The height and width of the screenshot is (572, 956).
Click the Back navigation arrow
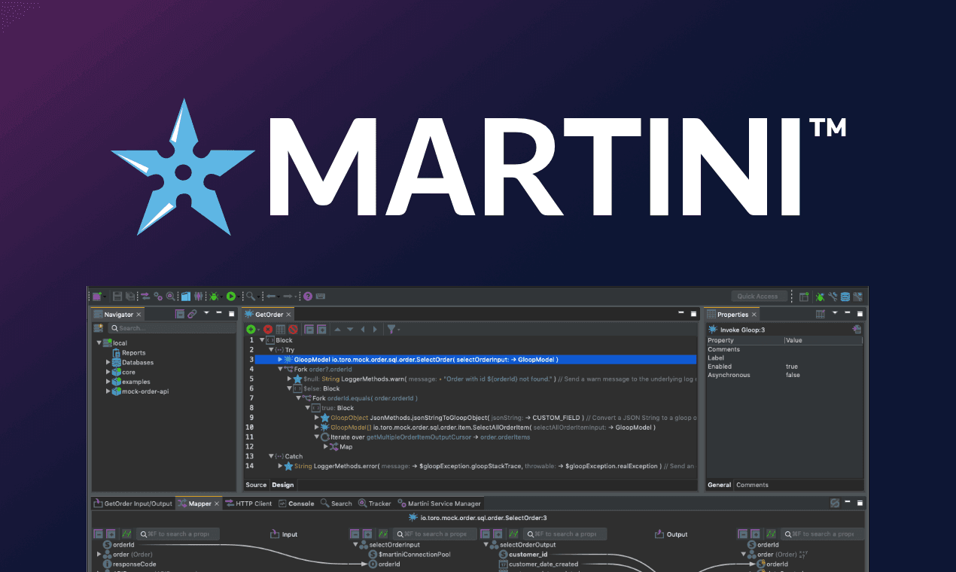(271, 297)
